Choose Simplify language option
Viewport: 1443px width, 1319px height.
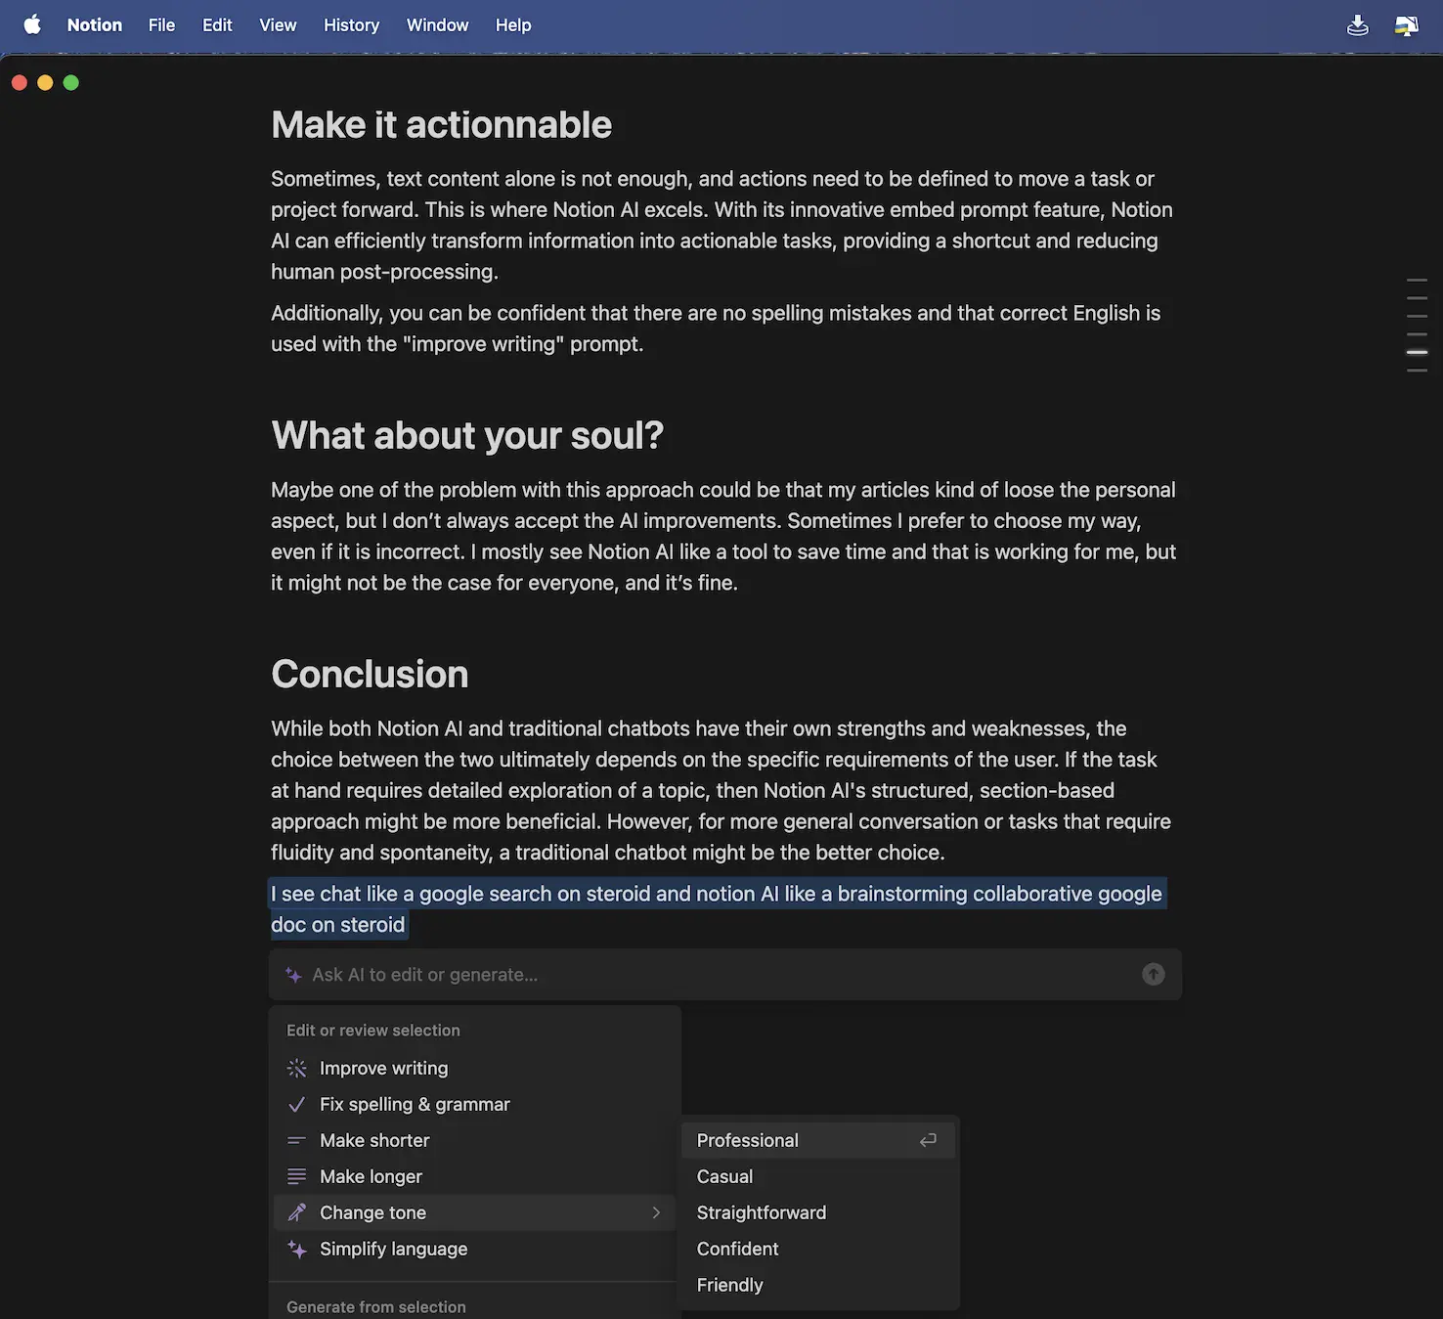coord(475,1250)
